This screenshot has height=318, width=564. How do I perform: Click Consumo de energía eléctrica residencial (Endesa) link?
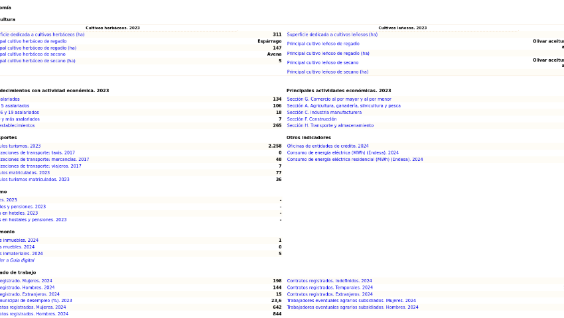coord(354,160)
